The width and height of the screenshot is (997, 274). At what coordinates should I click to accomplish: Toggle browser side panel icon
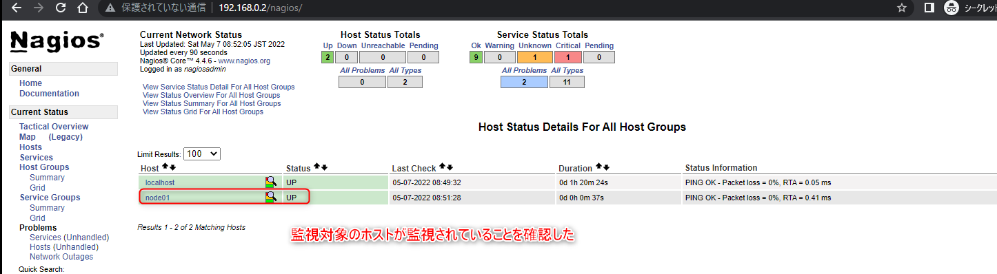coord(929,8)
